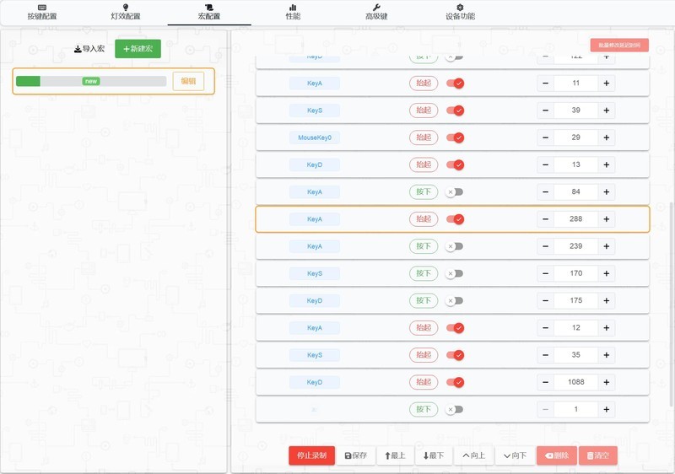Click the plus in the last row with delay 1

coord(607,410)
